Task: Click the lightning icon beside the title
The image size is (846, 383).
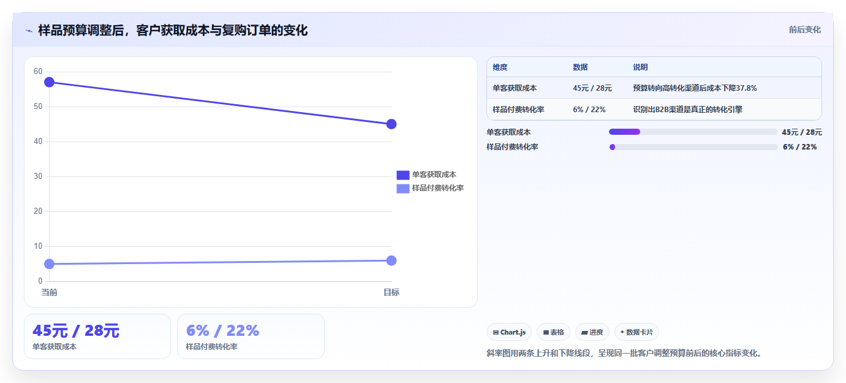Action: (x=29, y=31)
